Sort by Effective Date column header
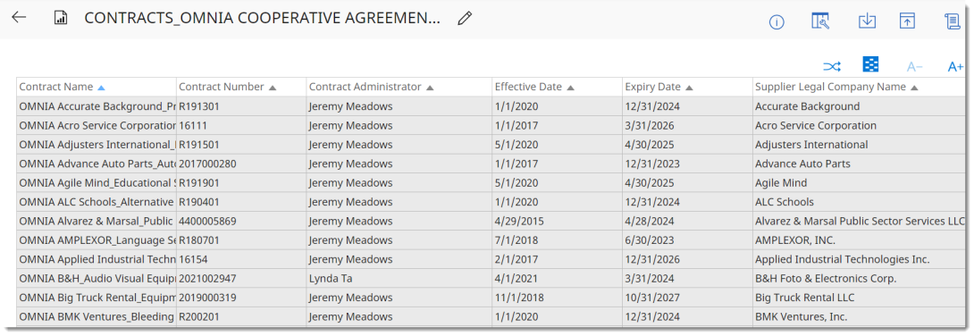Viewport: 974px width, 336px height. [x=533, y=87]
